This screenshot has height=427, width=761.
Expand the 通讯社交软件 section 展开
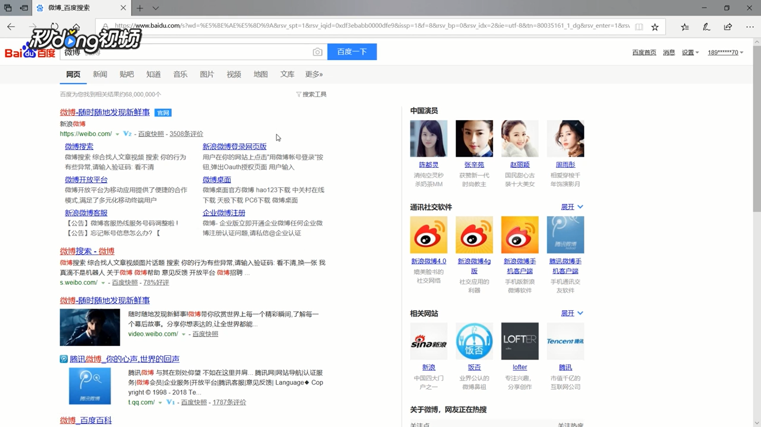point(572,207)
